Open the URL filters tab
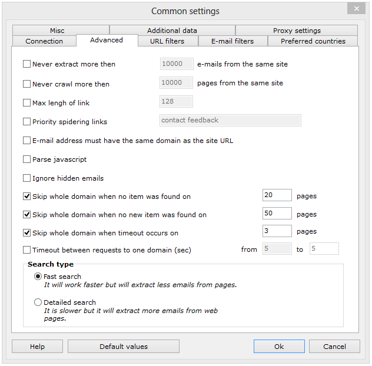372x366 pixels. coord(167,41)
